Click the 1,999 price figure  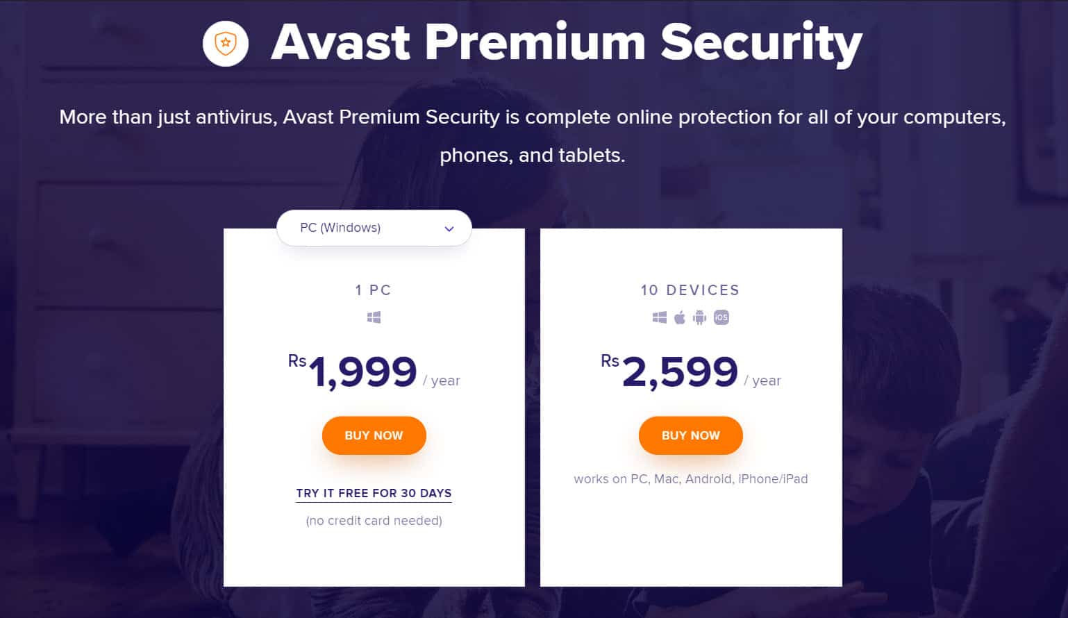pos(362,372)
